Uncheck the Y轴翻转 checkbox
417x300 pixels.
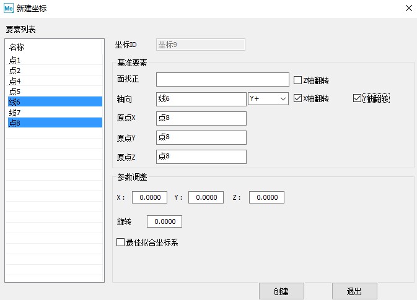pos(357,98)
